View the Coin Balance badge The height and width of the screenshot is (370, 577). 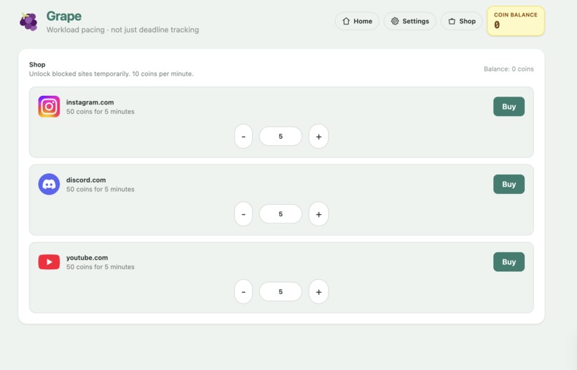point(515,21)
